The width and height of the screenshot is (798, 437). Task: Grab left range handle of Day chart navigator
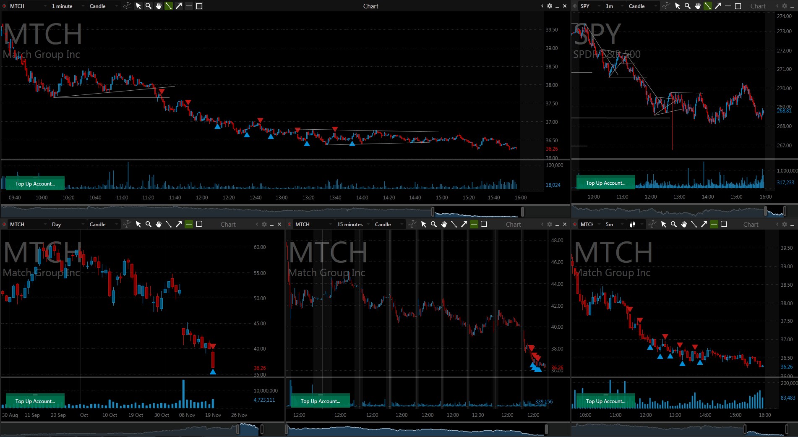pyautogui.click(x=238, y=429)
